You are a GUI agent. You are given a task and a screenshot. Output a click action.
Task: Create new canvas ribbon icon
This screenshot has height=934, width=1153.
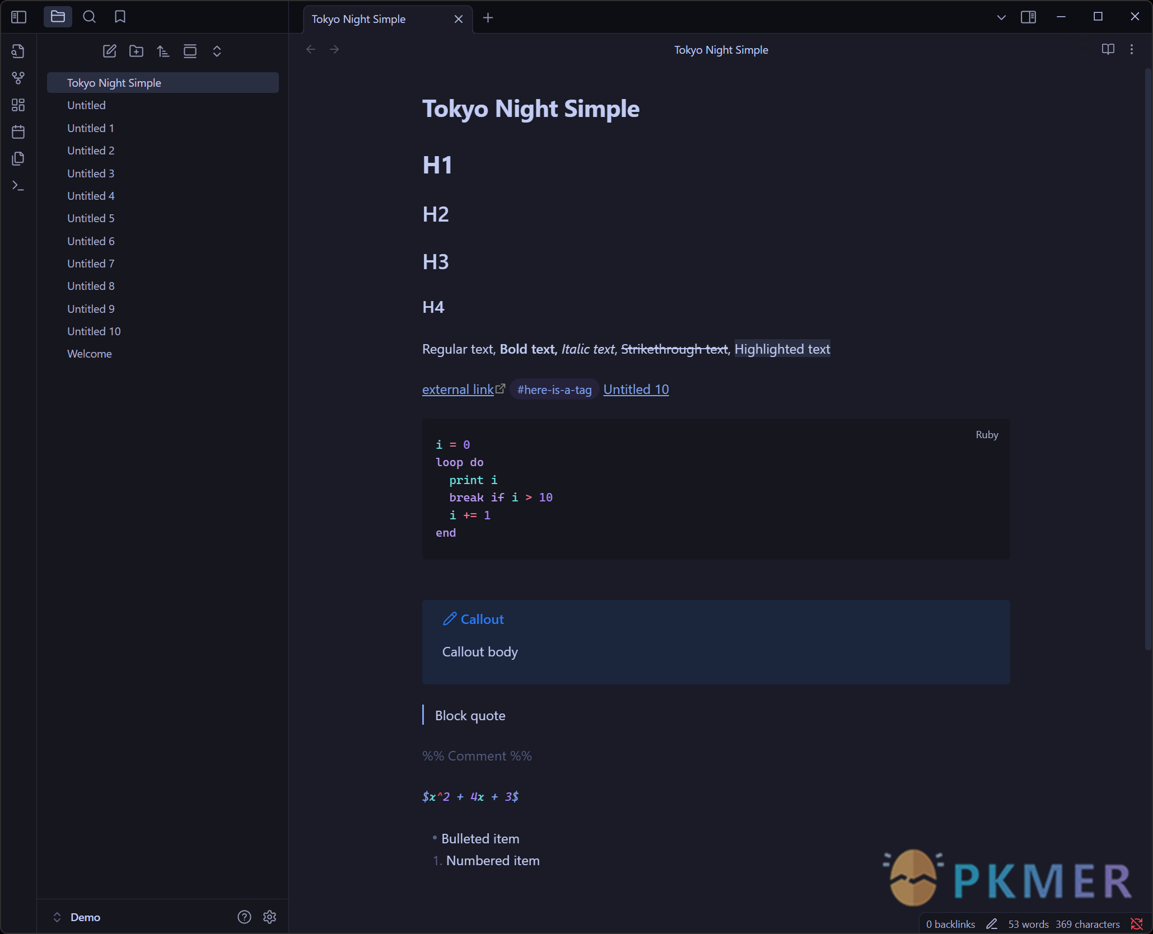pos(18,105)
